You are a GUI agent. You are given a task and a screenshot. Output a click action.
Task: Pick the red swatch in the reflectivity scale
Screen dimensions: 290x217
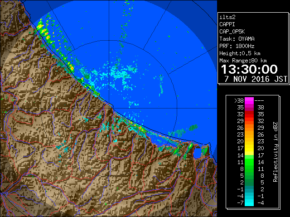(249, 114)
